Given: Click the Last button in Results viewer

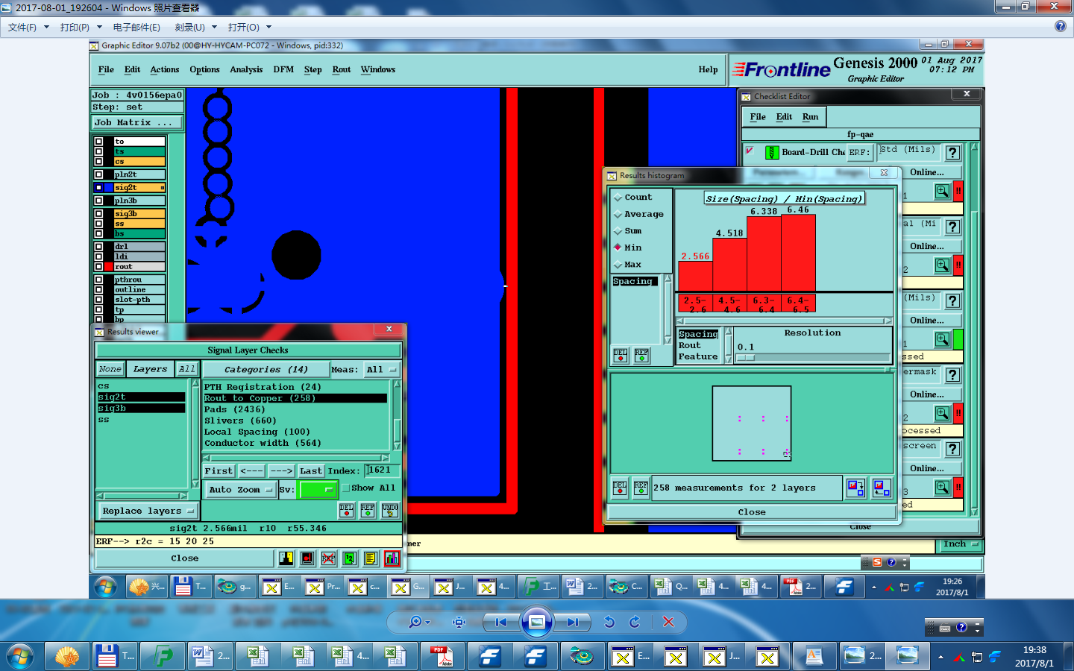Looking at the screenshot, I should coord(311,470).
